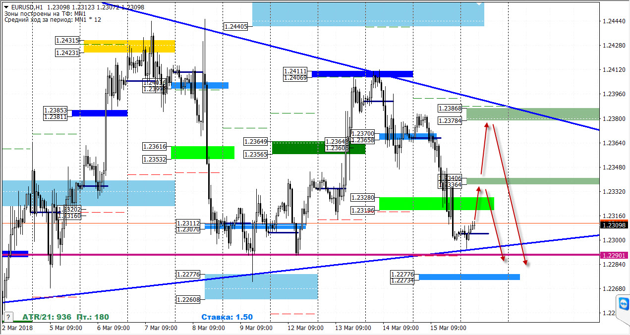Click the '9 Mar 09:00' time axis label
This screenshot has width=630, height=335.
(256, 328)
